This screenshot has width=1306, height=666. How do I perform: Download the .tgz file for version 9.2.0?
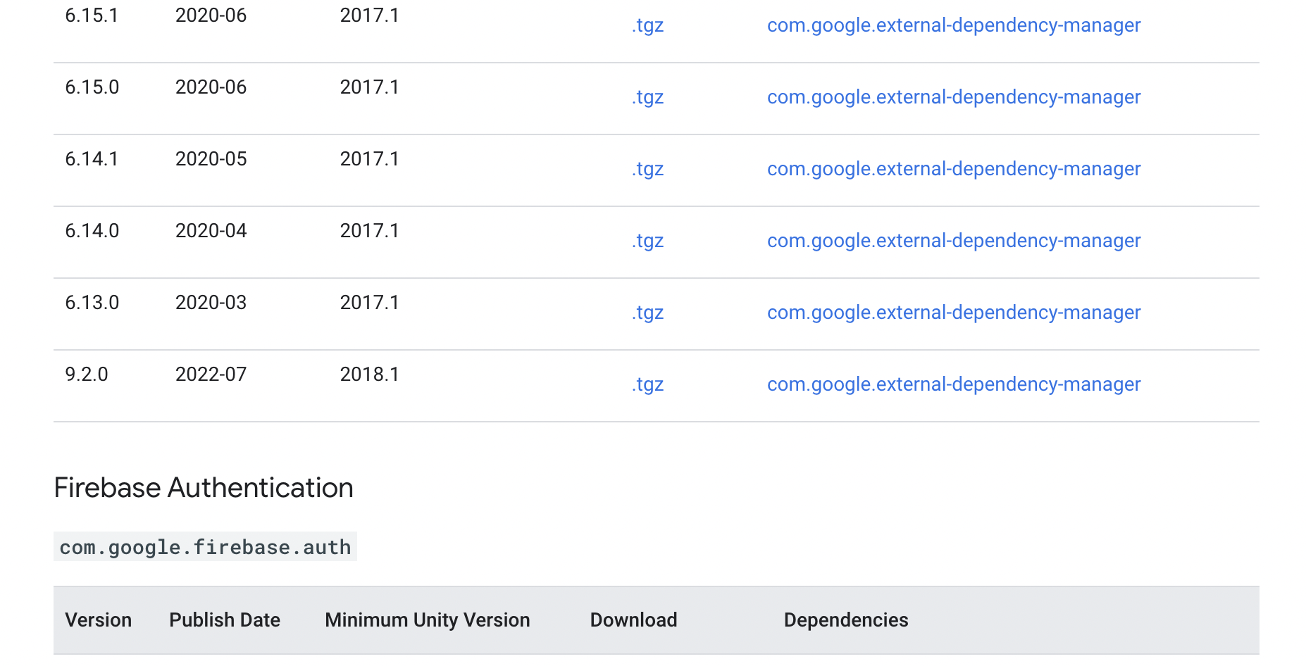[647, 384]
